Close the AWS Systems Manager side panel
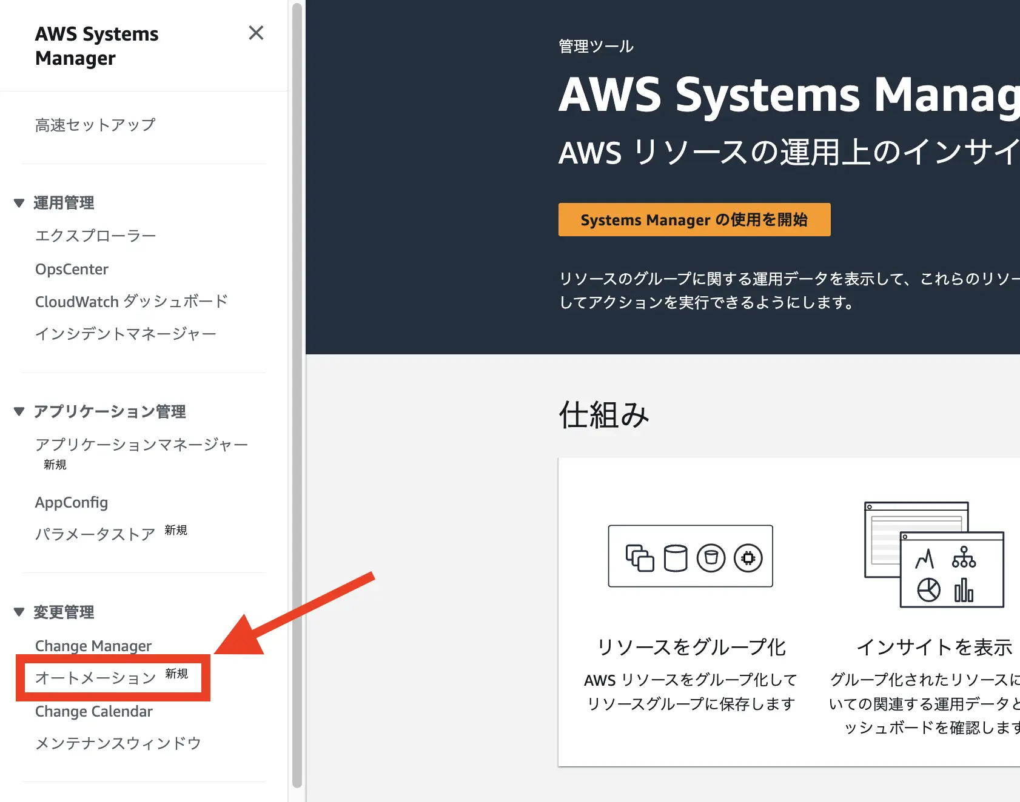 (x=257, y=33)
